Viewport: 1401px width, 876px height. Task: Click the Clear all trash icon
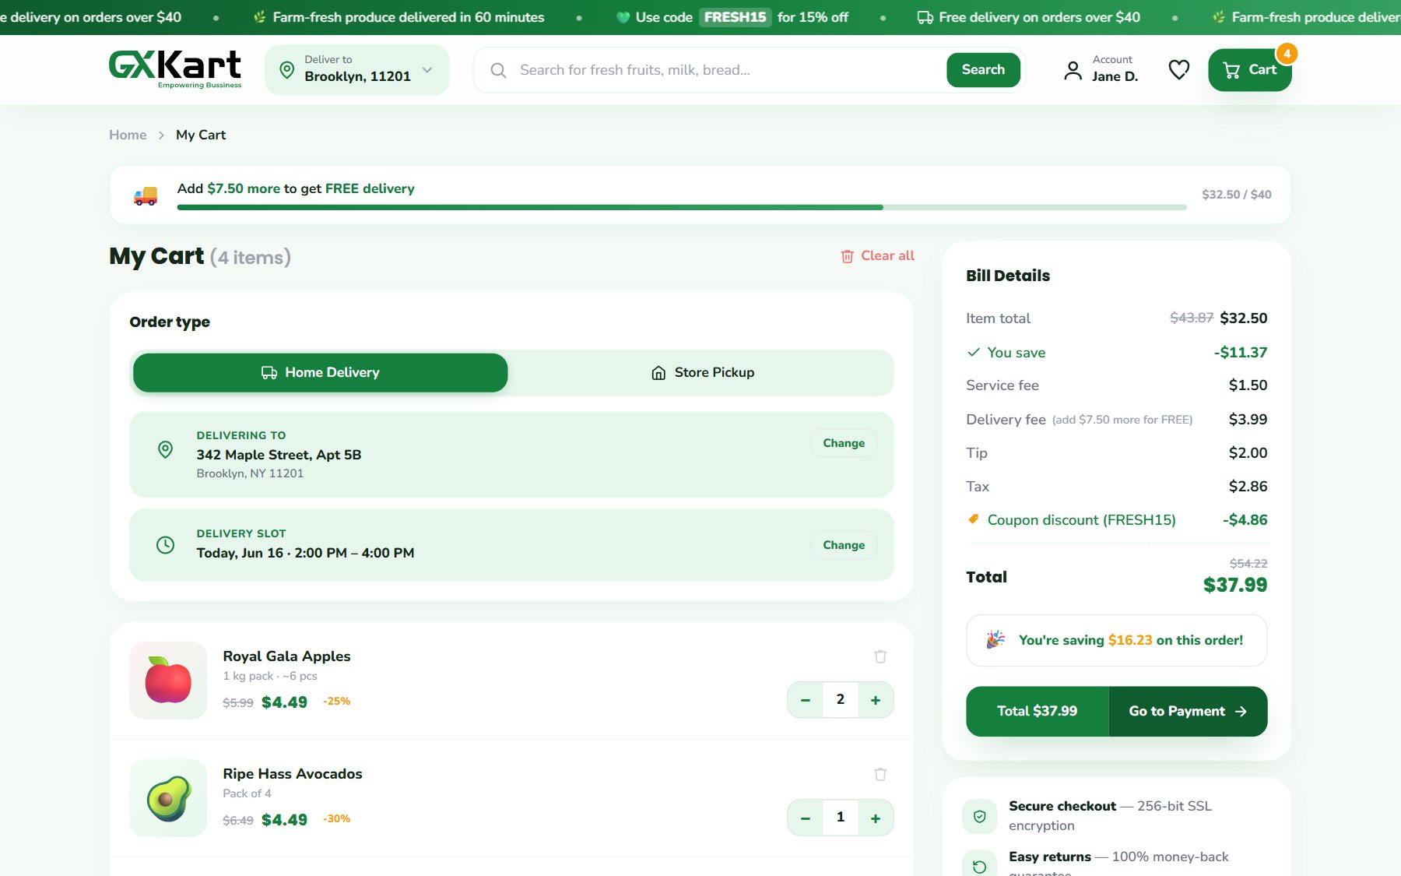(x=847, y=256)
